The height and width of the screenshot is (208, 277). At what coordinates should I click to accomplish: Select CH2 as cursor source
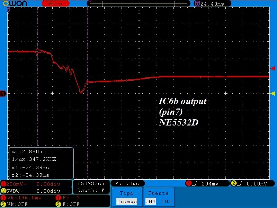click(166, 201)
